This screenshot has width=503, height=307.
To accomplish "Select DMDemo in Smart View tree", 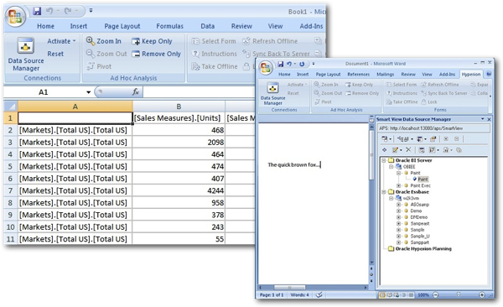I will 418,217.
